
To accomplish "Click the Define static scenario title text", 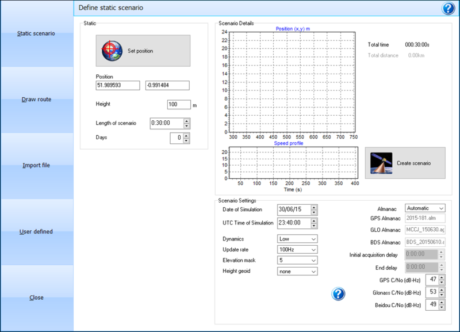I will point(111,8).
